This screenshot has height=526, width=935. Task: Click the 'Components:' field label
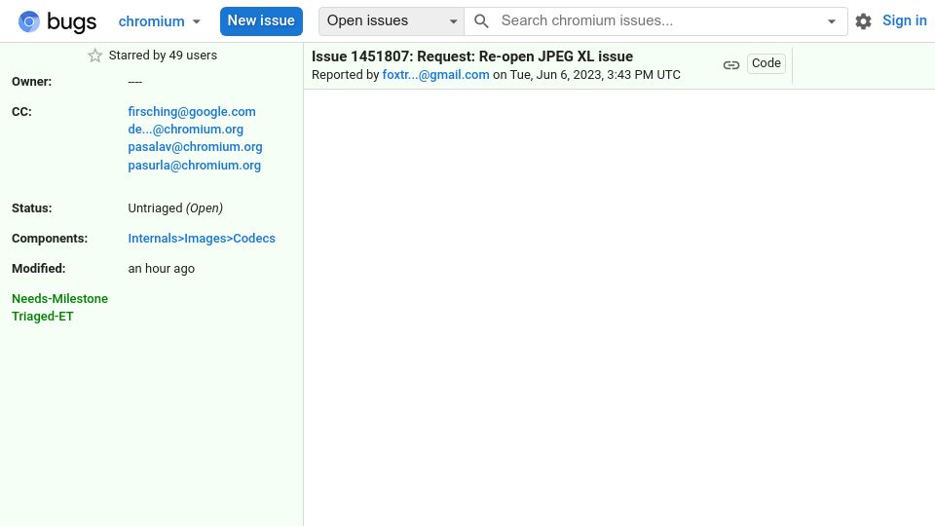50,239
